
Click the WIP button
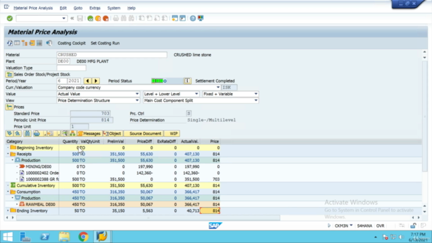[172, 134]
